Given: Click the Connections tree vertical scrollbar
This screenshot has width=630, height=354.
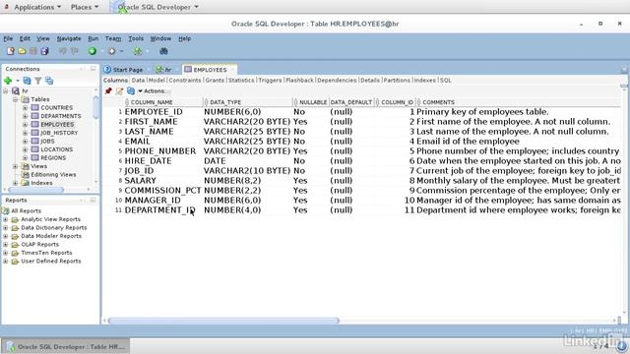Looking at the screenshot, I should [96, 107].
